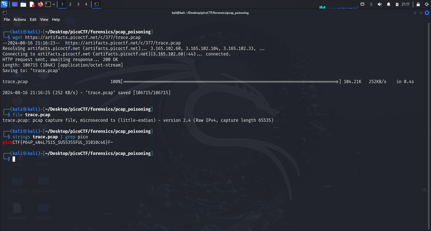Click the terminal vertical scrollbar

point(428,126)
